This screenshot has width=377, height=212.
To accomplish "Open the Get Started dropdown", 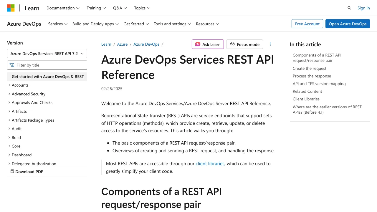I will pos(136,24).
